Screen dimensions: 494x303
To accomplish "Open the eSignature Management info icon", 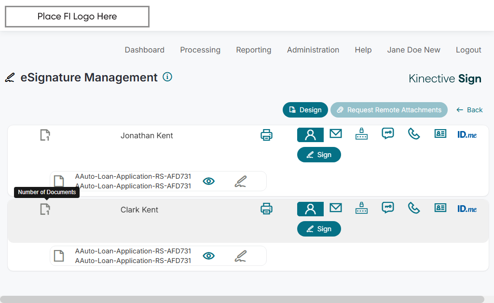I will coord(167,77).
